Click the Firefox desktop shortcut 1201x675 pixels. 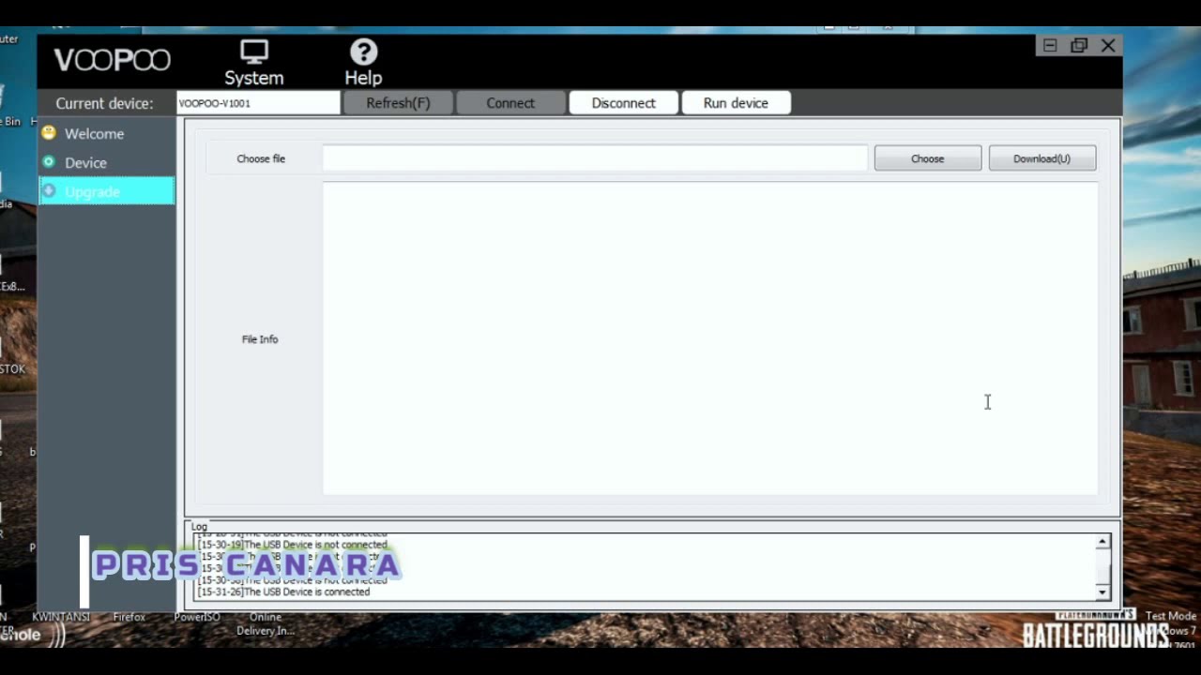pos(129,617)
